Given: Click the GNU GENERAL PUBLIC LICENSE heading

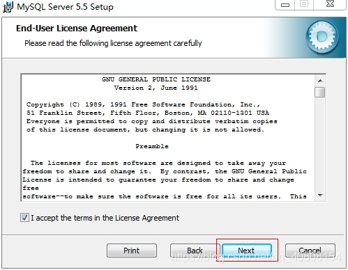Looking at the screenshot, I should pyautogui.click(x=156, y=79).
